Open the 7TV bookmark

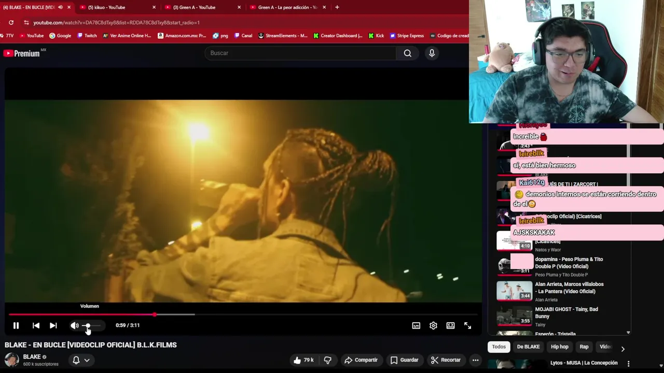click(x=7, y=36)
